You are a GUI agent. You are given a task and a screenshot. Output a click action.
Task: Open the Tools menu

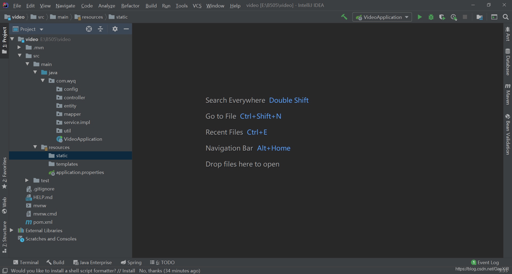coord(181,6)
